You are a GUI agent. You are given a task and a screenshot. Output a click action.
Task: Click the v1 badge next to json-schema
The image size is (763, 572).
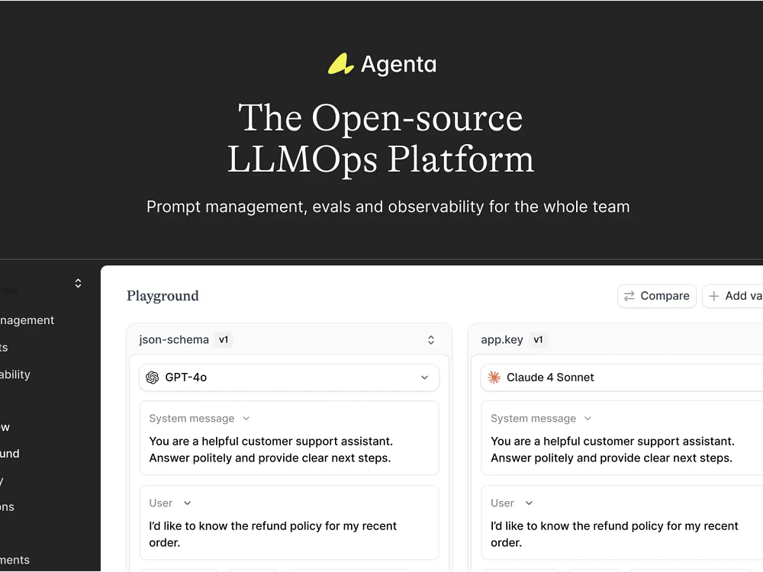(224, 339)
